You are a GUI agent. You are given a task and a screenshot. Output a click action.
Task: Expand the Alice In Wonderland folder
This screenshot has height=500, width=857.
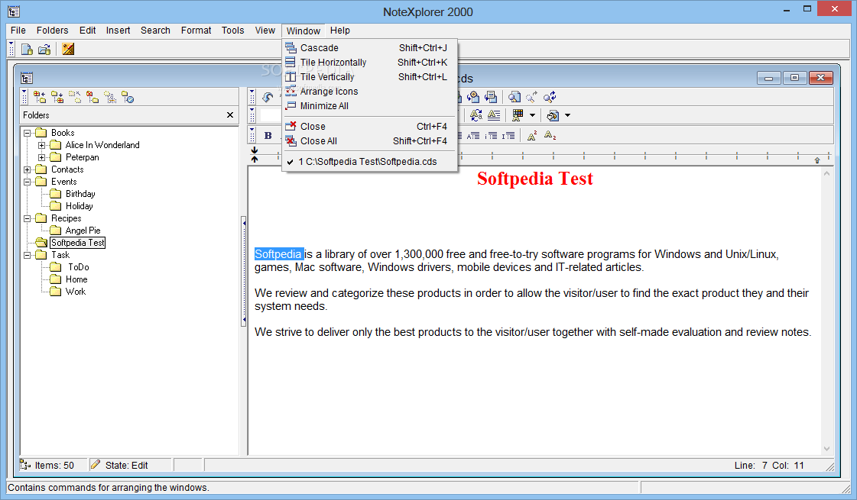[x=41, y=145]
